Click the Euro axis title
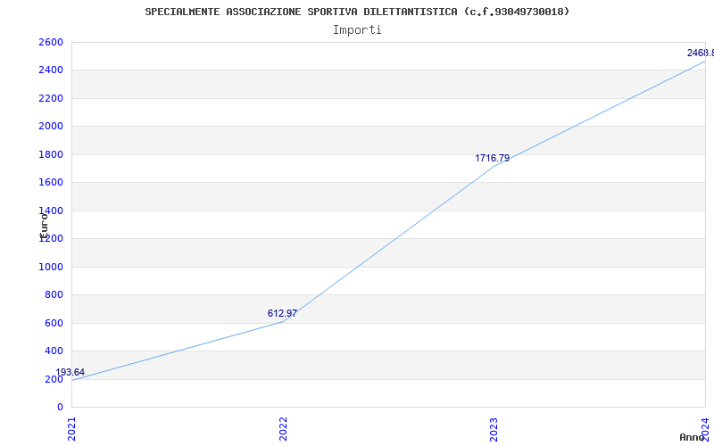714x446 pixels. pyautogui.click(x=44, y=227)
